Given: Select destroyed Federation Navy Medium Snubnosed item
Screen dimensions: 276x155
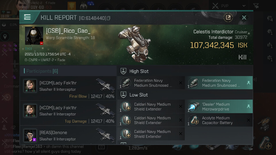Looking at the screenshot, I should tap(151, 83).
